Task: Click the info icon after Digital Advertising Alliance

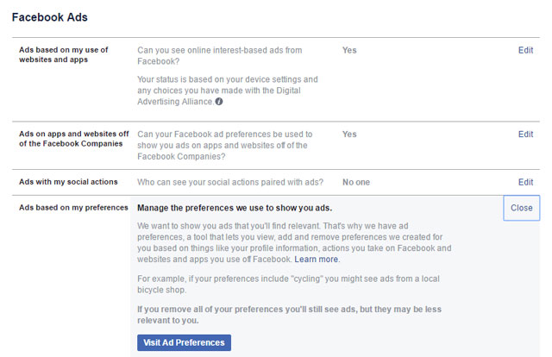Action: [x=218, y=102]
